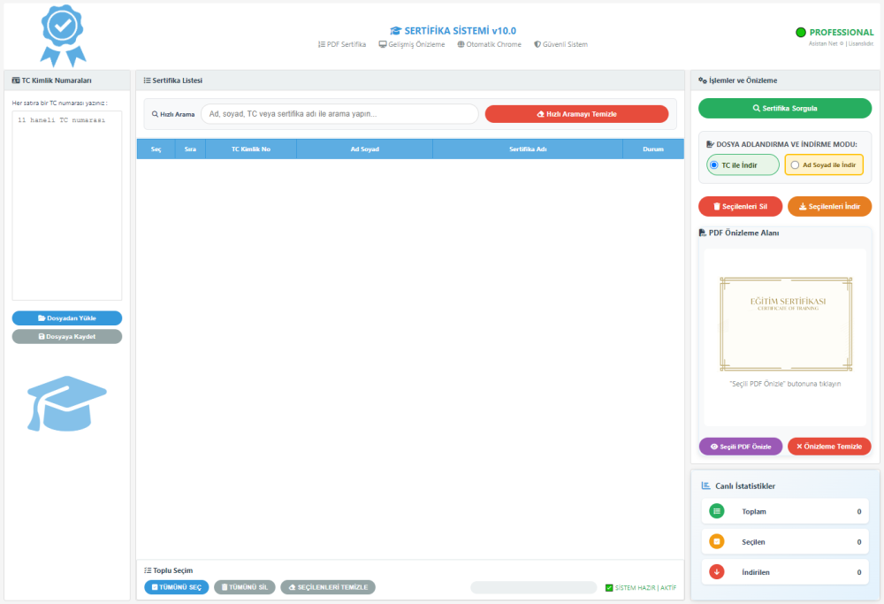Click the orange Seçilen statistics icon
Viewport: 884px width, 604px height.
(x=717, y=541)
